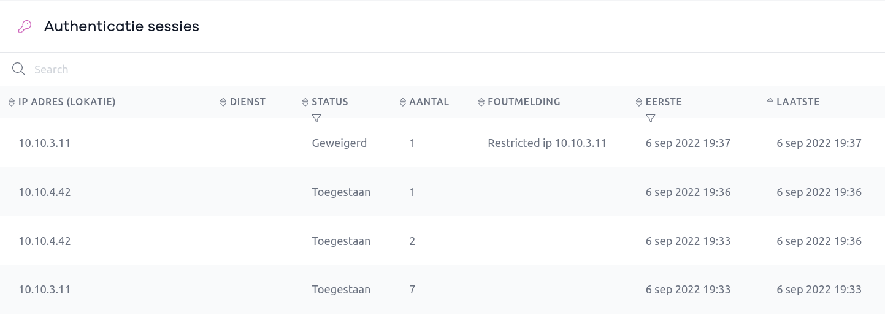Click sort arrows beside STATUS header
Screen dimensions: 885x316
point(305,102)
